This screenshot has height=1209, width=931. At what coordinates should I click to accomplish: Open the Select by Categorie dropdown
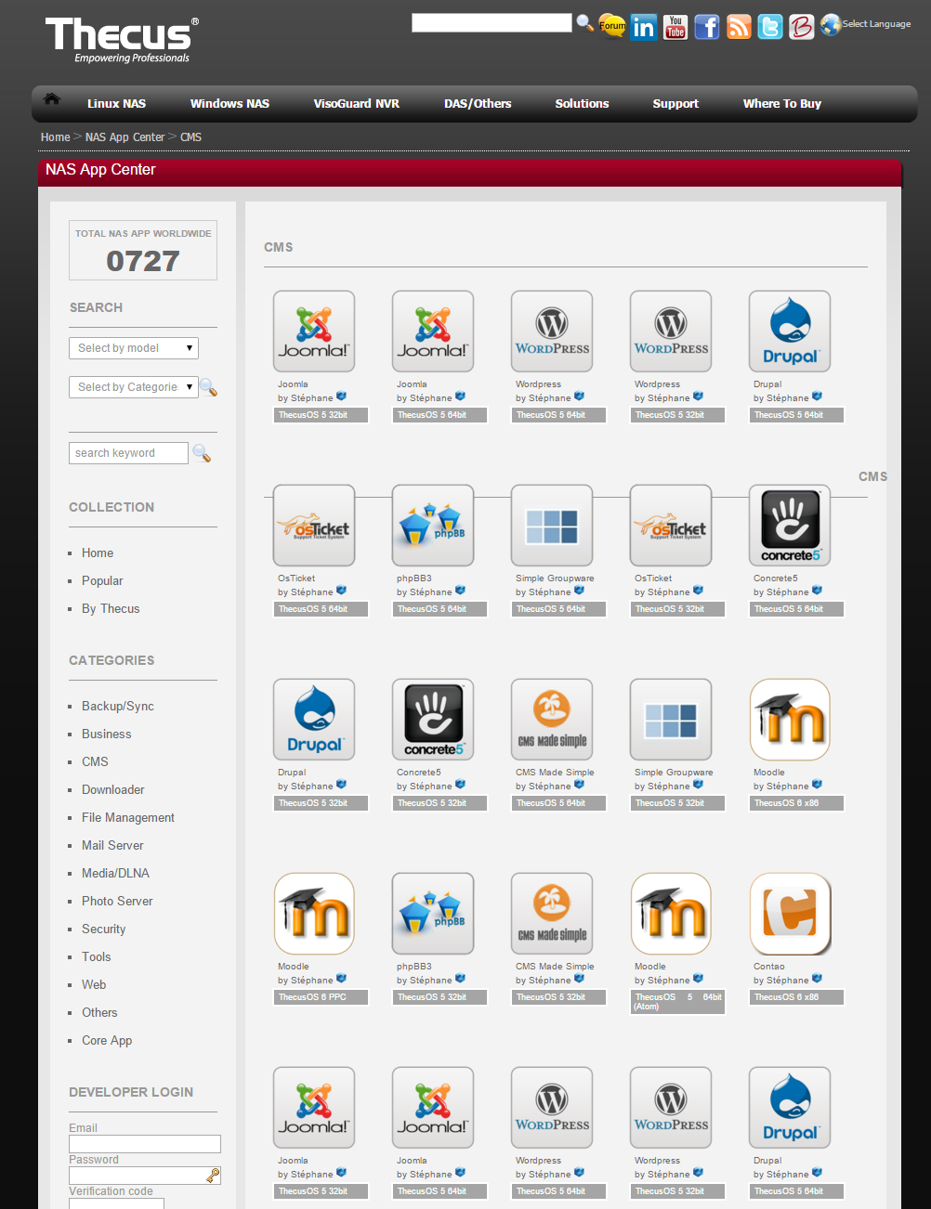click(x=134, y=387)
